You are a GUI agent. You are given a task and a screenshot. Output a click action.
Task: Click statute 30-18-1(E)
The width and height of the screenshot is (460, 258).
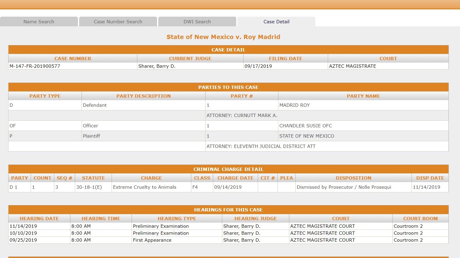(x=89, y=187)
